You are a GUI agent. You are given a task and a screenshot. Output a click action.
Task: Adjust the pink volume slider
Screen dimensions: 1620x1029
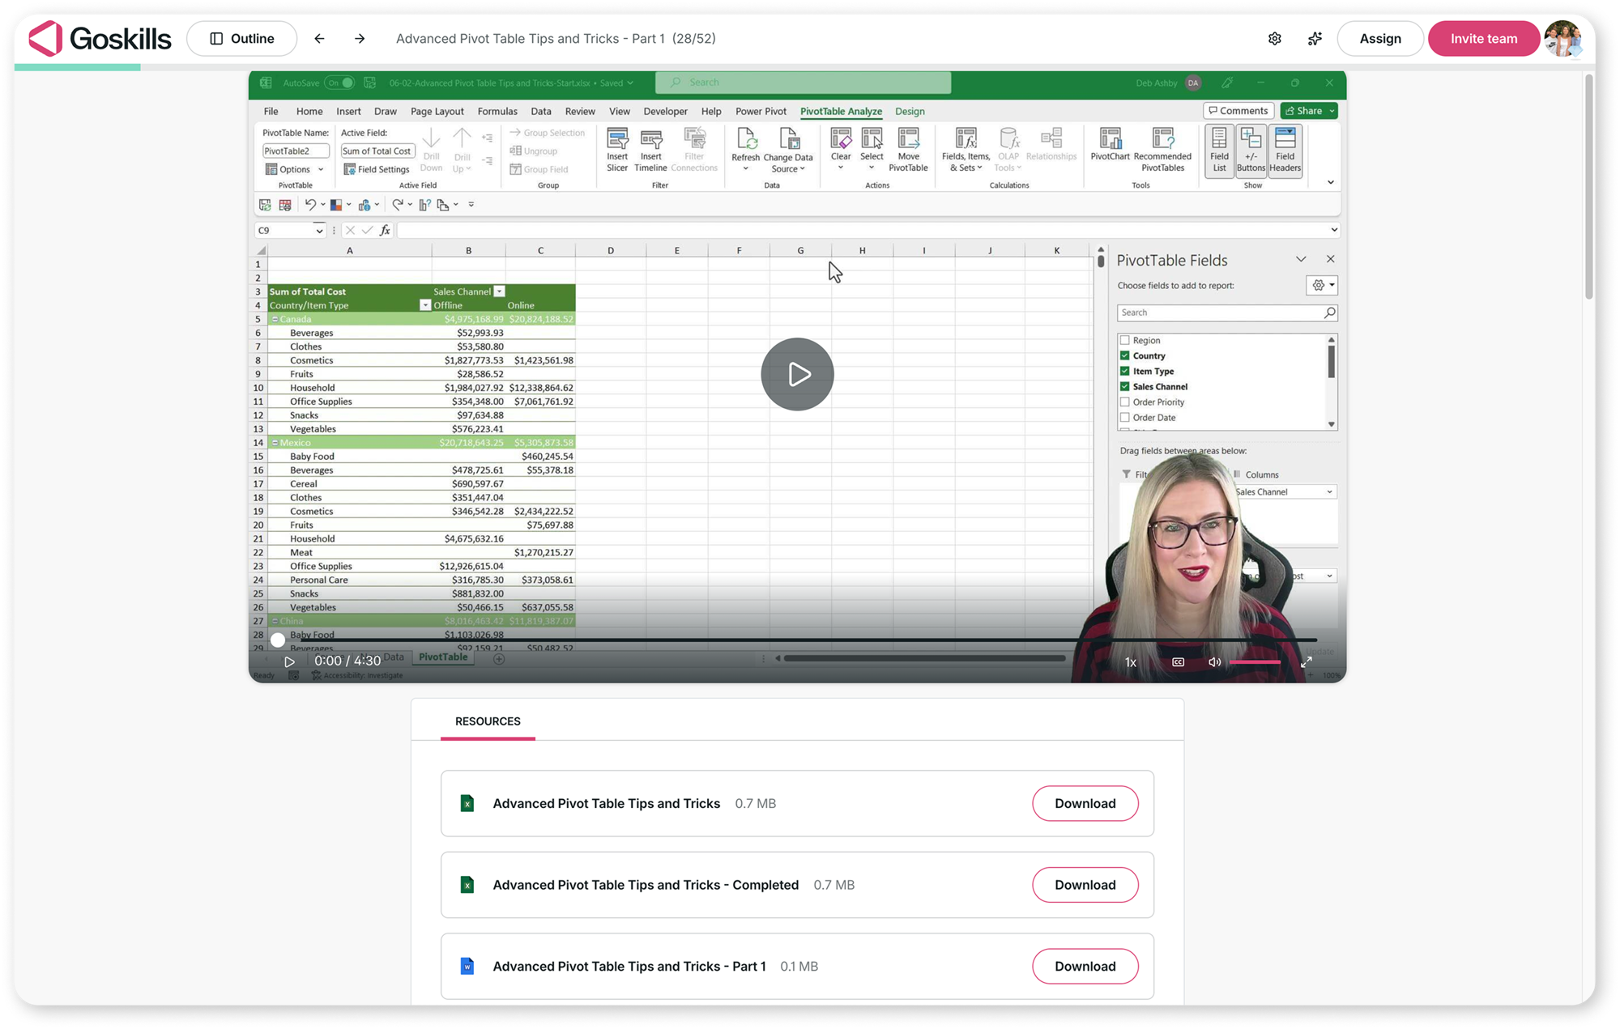point(1255,662)
